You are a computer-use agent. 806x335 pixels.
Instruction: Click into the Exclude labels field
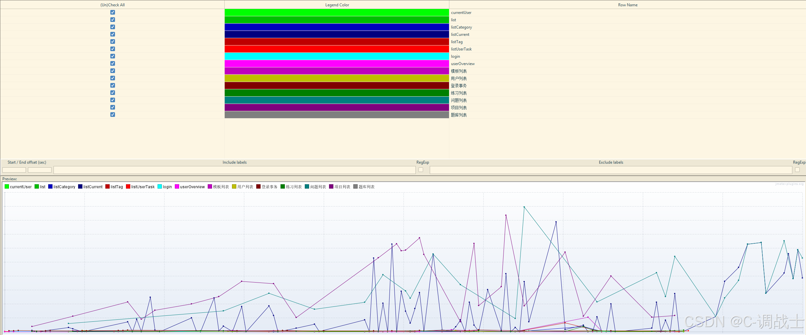(x=611, y=170)
